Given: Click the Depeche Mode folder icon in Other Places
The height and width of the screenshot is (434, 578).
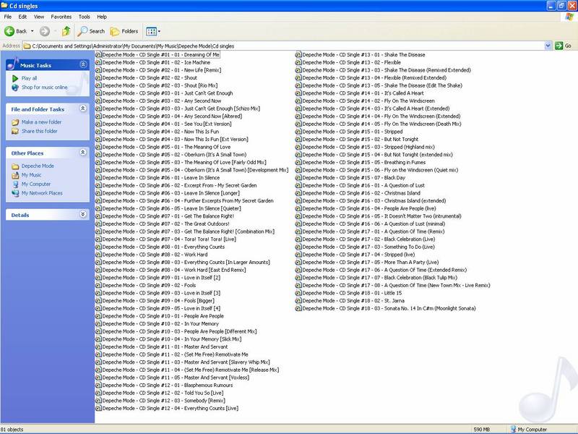Looking at the screenshot, I should coord(15,166).
